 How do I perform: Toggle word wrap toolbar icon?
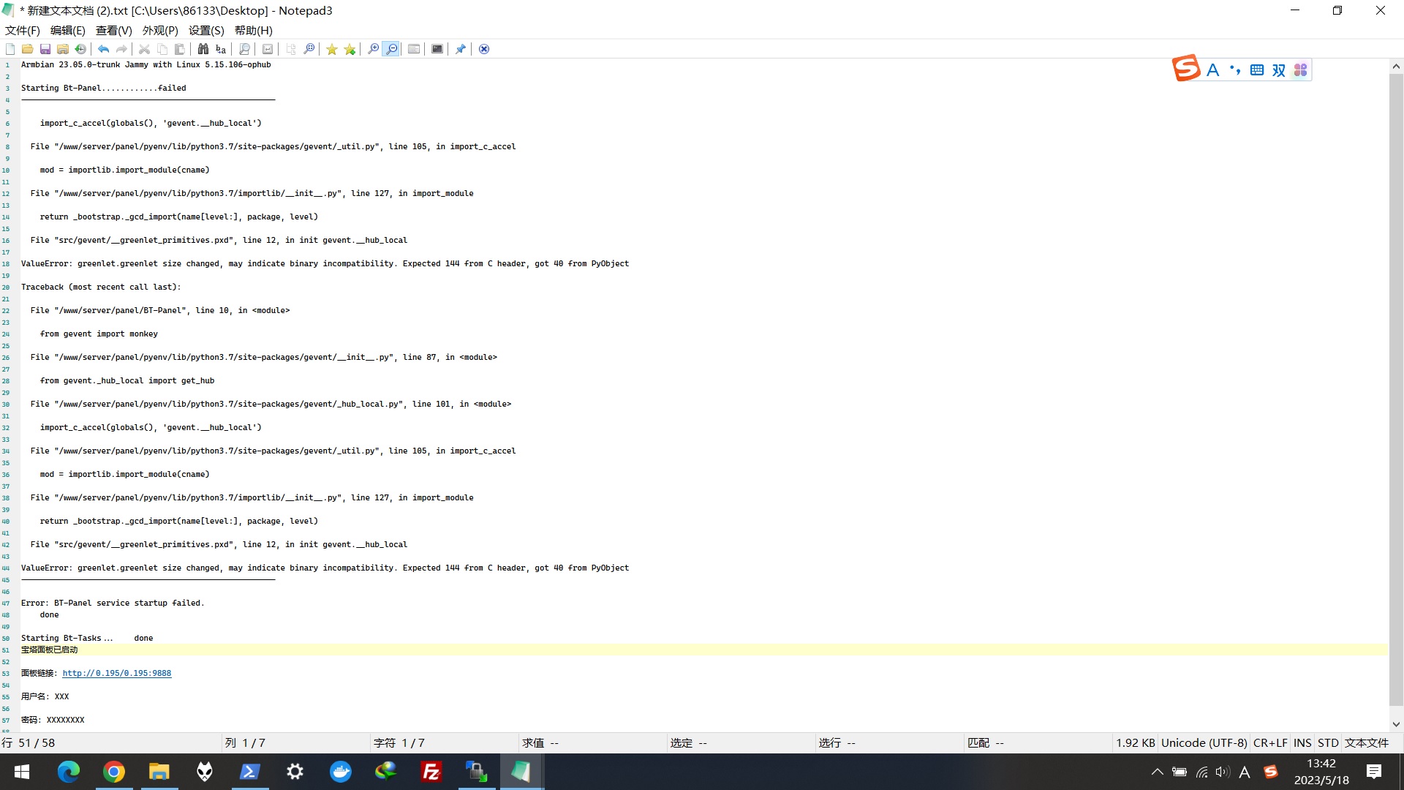coord(268,49)
